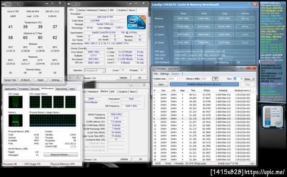Open Users tab in Task Manager
The width and height of the screenshot is (287, 177).
72,89
